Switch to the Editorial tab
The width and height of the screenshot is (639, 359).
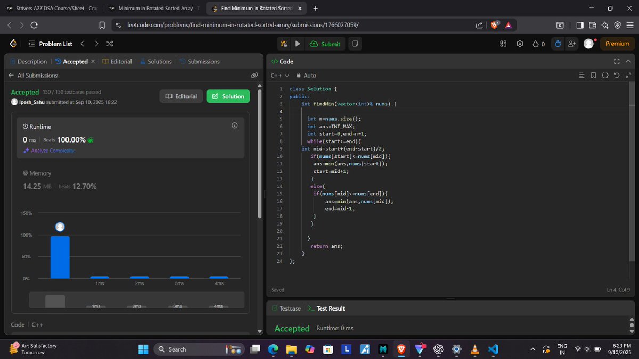tap(121, 61)
